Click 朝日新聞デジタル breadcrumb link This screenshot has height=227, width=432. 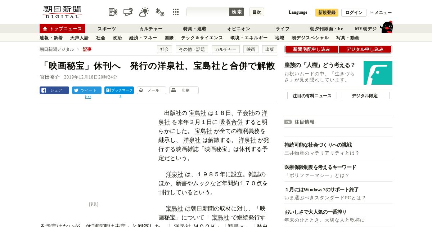click(57, 49)
